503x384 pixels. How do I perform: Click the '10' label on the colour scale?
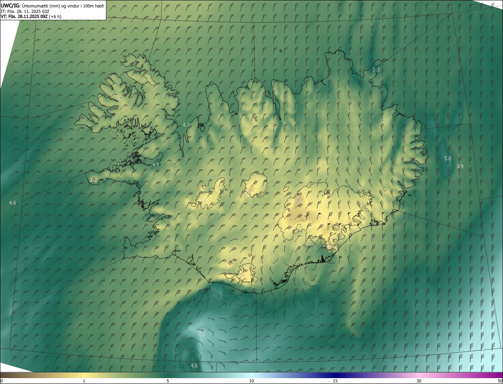tap(251, 381)
